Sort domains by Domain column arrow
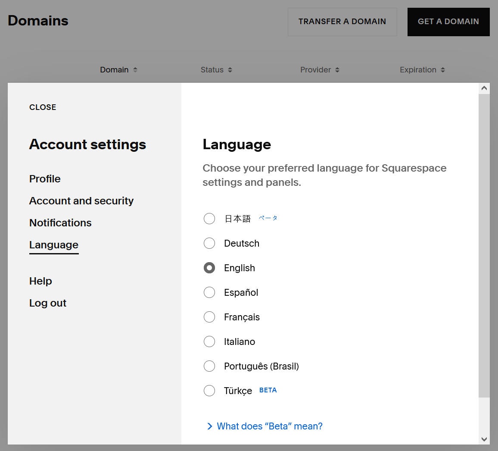Screen dimensions: 498x451 pos(135,70)
